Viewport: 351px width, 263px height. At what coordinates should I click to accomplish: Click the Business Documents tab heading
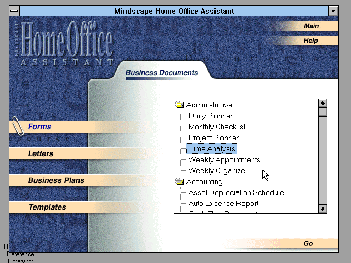[x=162, y=72]
